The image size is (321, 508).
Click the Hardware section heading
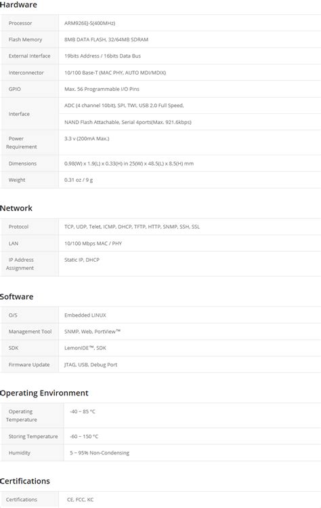coord(18,5)
